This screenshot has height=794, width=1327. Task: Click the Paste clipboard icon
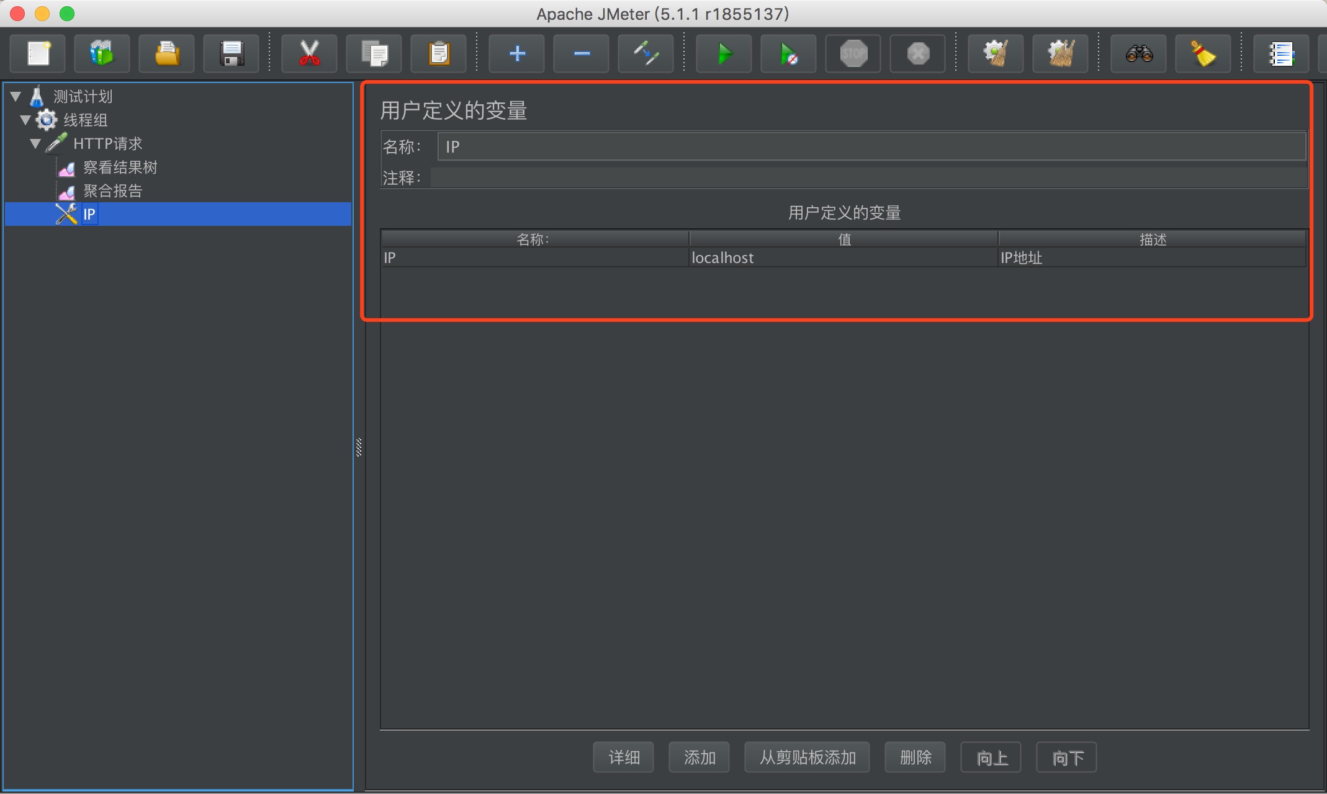(438, 53)
